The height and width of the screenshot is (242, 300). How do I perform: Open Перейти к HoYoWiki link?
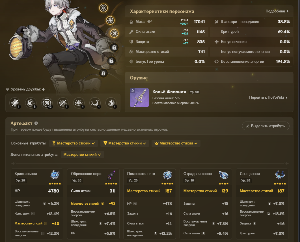[x=268, y=97]
